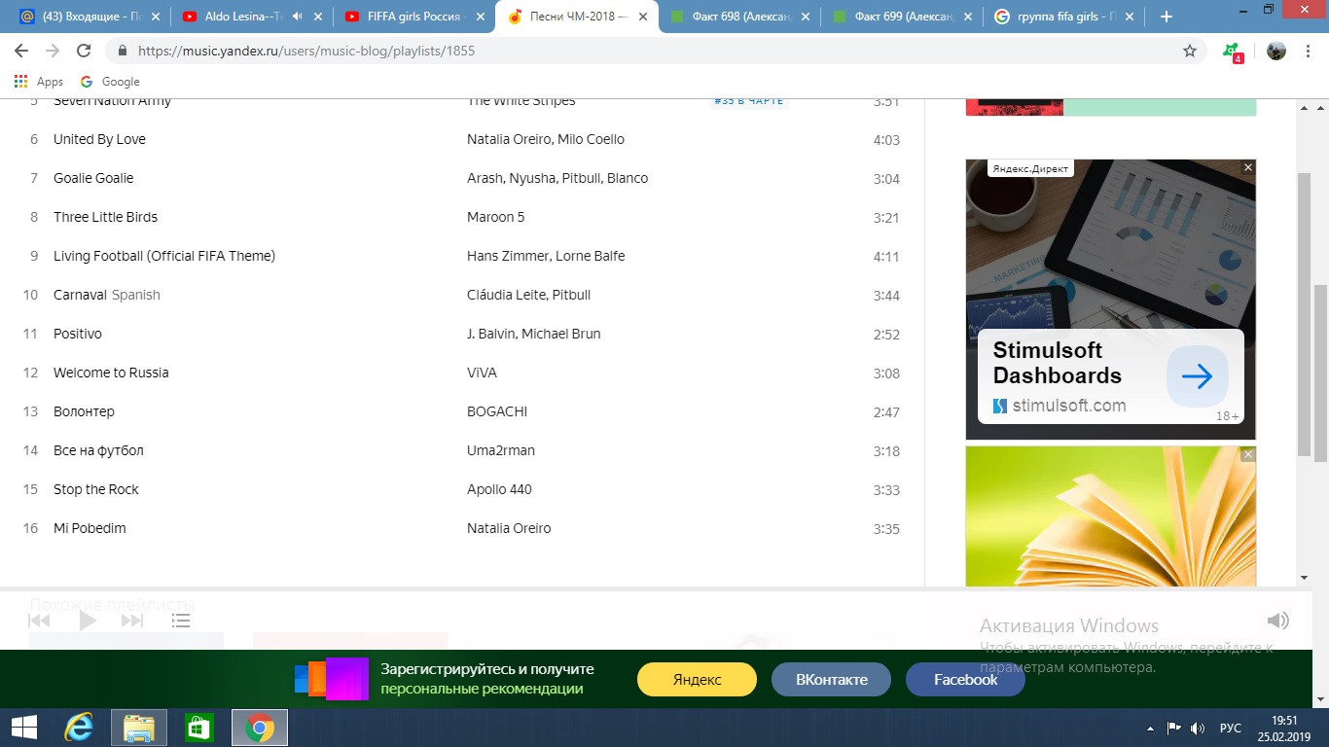This screenshot has width=1329, height=747.
Task: Switch to the Факт 699 tab
Action: point(903,17)
